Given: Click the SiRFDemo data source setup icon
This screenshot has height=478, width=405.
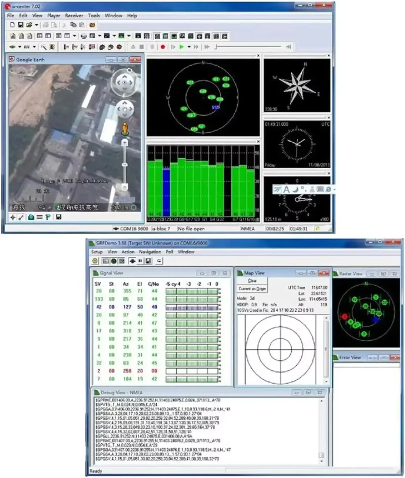Looking at the screenshot, I should pyautogui.click(x=95, y=261).
